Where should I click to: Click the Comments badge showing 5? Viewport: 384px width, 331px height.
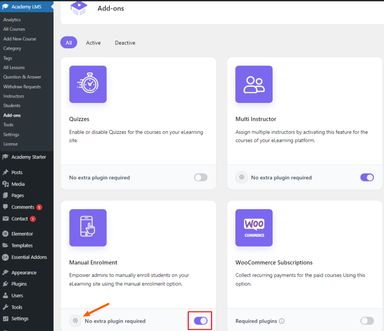(x=39, y=207)
